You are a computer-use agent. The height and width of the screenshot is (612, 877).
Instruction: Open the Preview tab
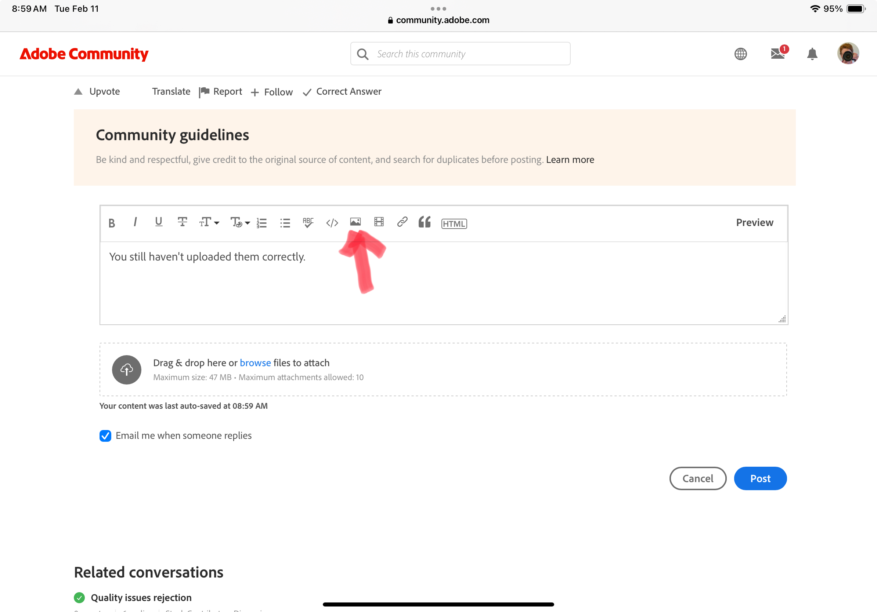pos(754,222)
